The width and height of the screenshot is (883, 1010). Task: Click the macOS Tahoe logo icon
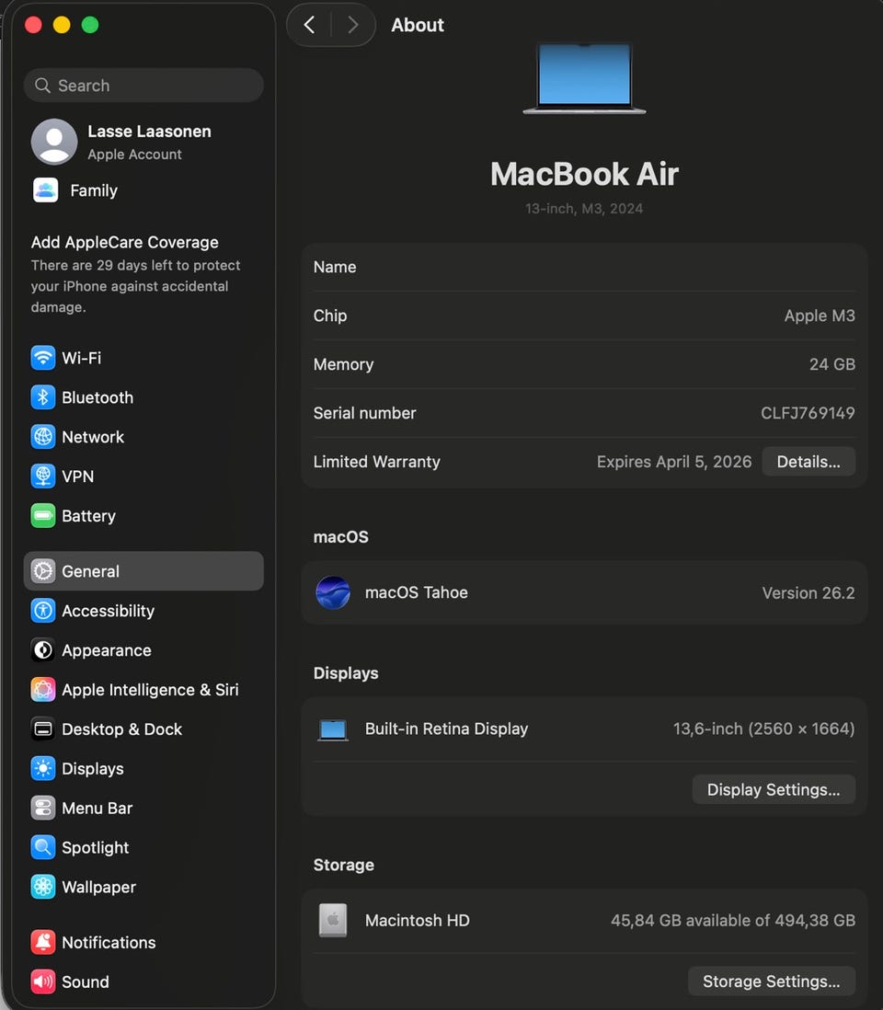tap(333, 592)
